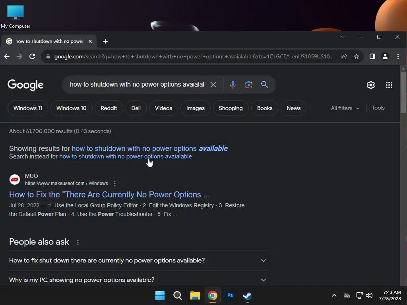The image size is (407, 305).
Task: Filter results by Windows 11
Action: coord(28,108)
